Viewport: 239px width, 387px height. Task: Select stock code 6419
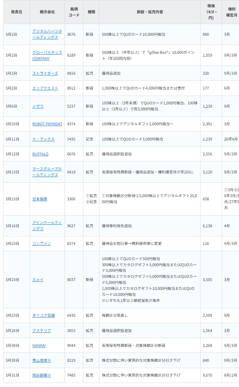(71, 172)
